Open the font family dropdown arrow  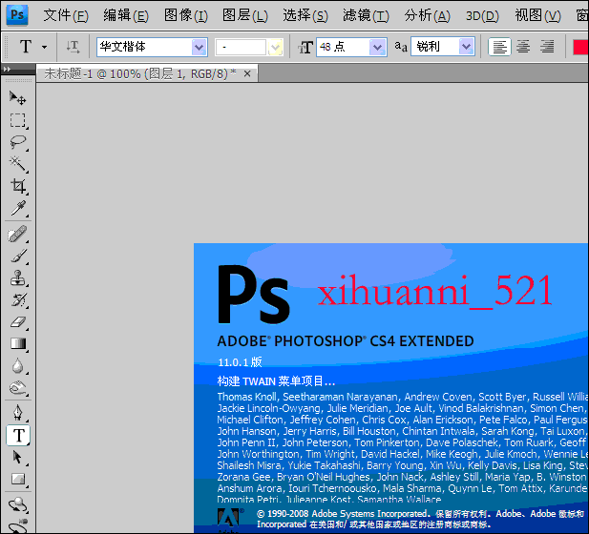(199, 48)
